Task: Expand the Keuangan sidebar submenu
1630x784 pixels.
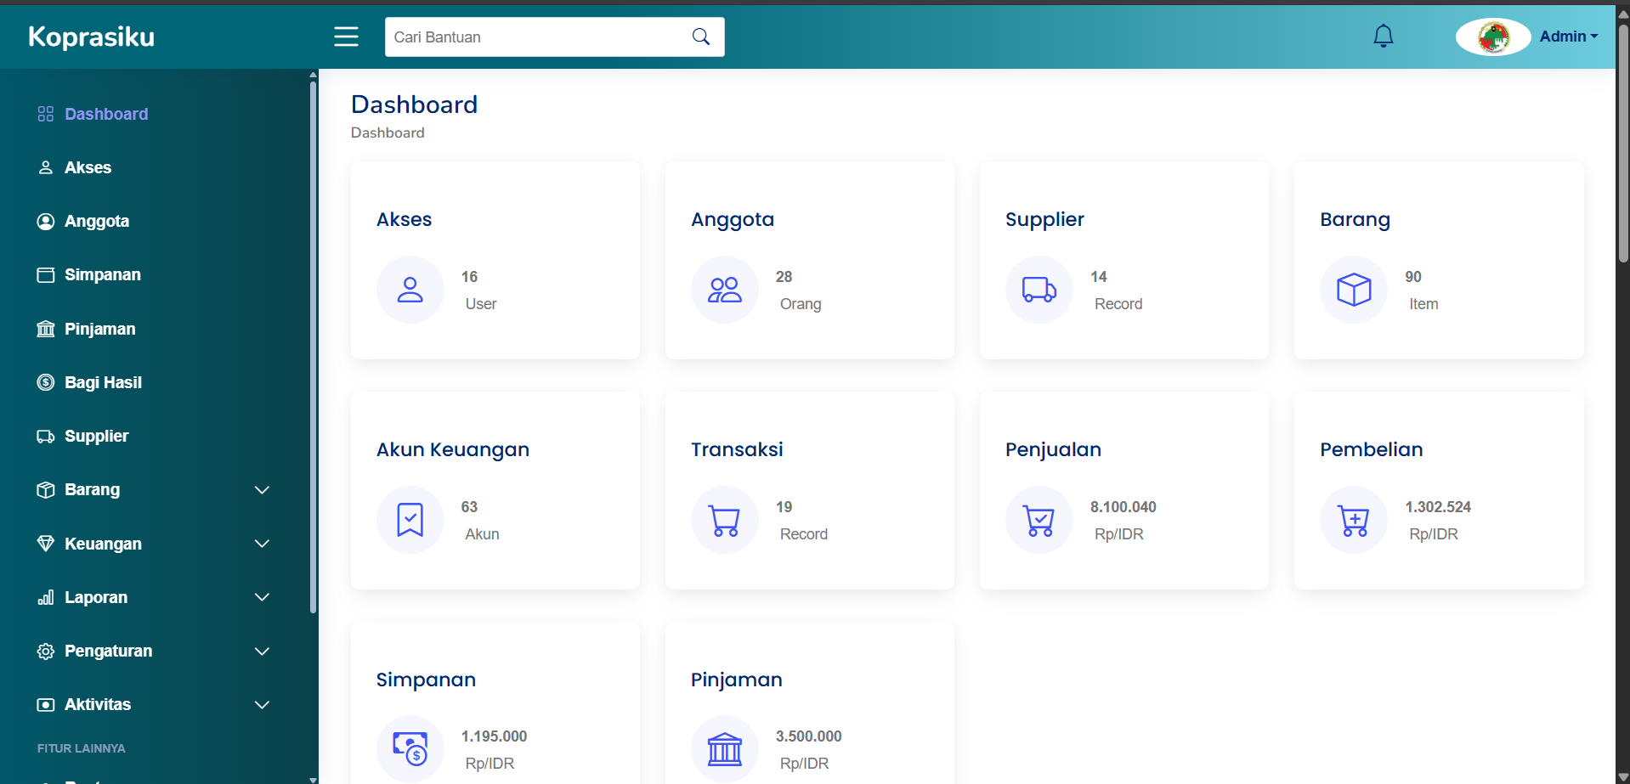Action: pyautogui.click(x=262, y=544)
